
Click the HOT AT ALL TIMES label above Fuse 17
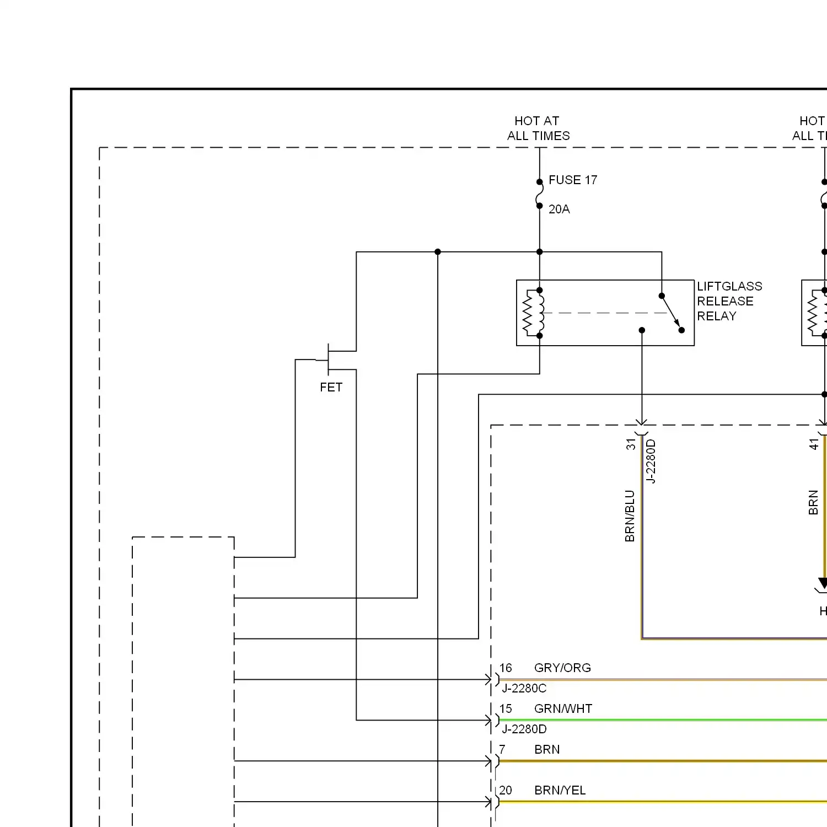click(539, 128)
